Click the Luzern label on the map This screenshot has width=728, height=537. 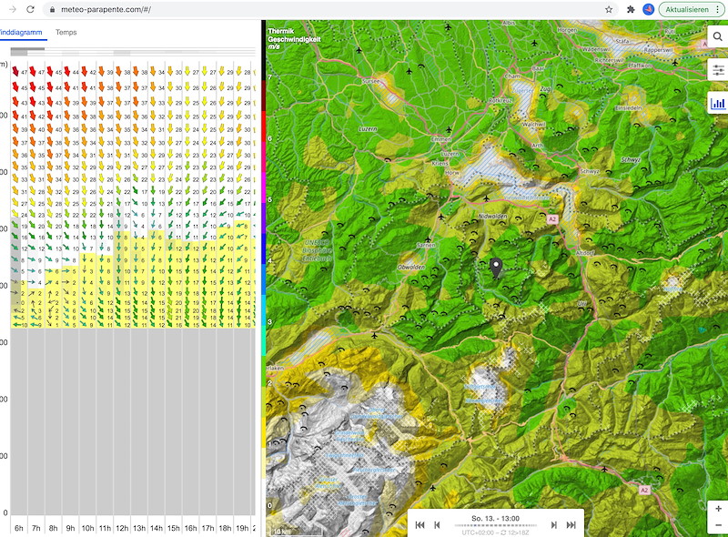pyautogui.click(x=368, y=129)
